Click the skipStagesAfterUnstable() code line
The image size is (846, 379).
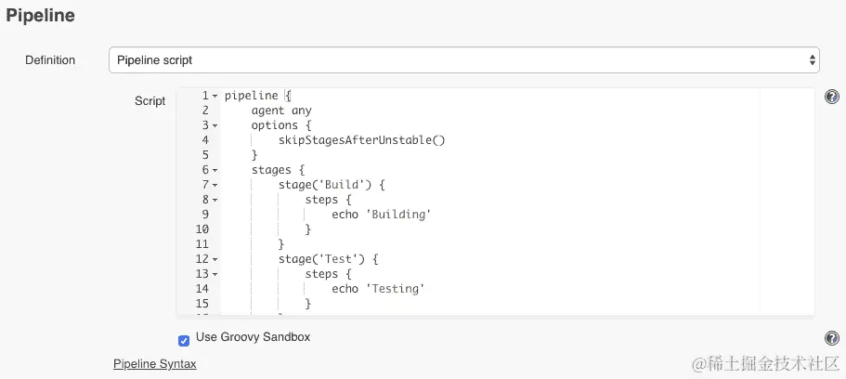pos(362,140)
